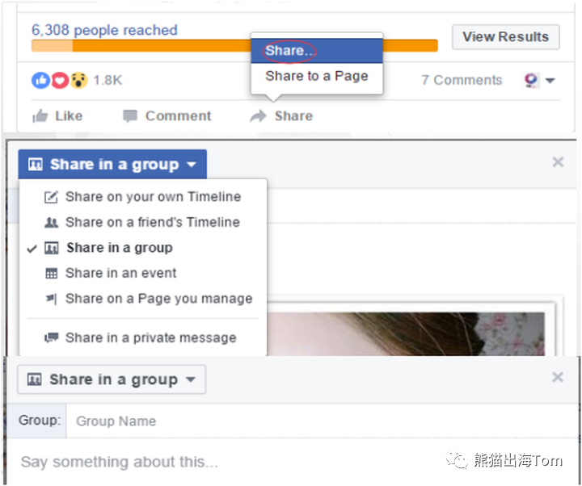Select checked Share in a group item
Screen dimensions: 582x486
pyautogui.click(x=143, y=248)
